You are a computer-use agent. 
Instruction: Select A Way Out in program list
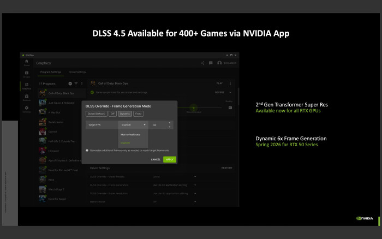click(x=62, y=112)
